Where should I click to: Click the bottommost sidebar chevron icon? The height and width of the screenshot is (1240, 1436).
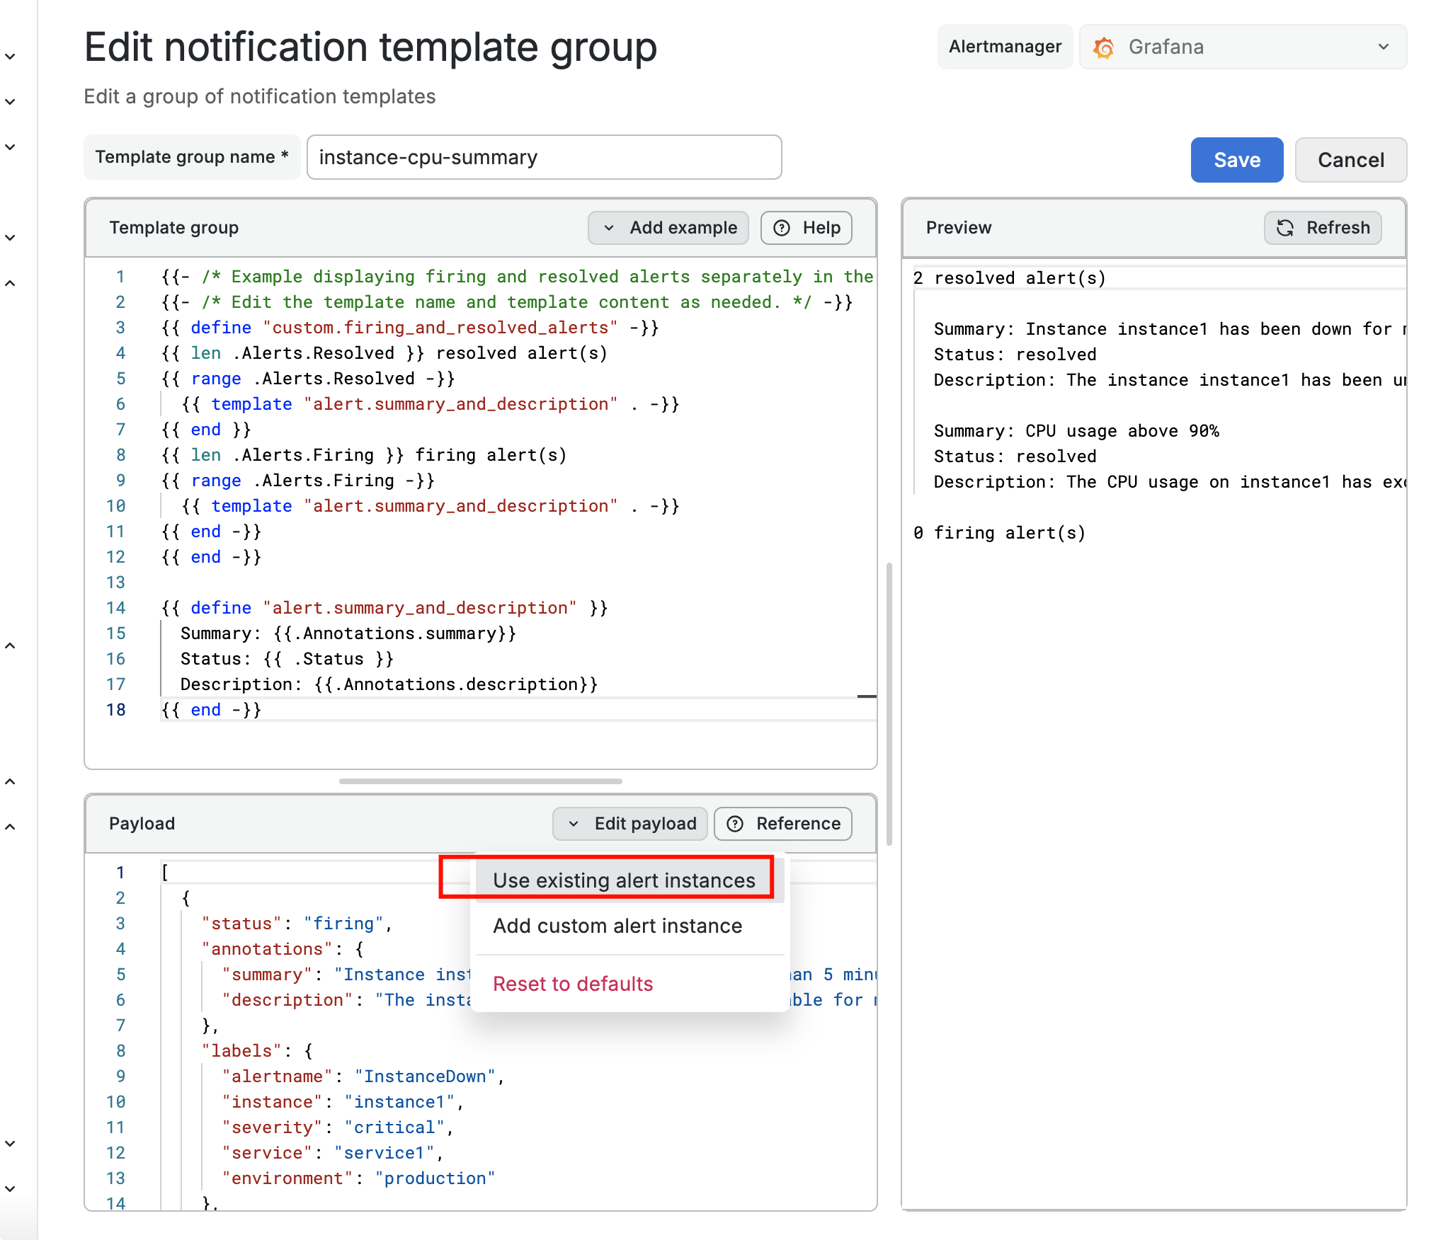11,1189
